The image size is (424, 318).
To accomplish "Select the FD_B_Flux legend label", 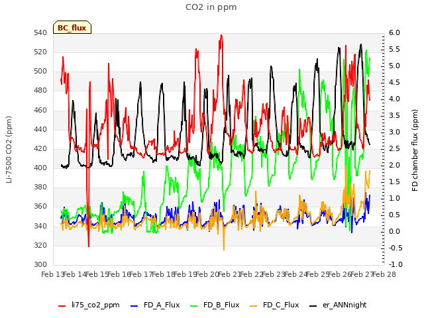I will click(221, 305).
